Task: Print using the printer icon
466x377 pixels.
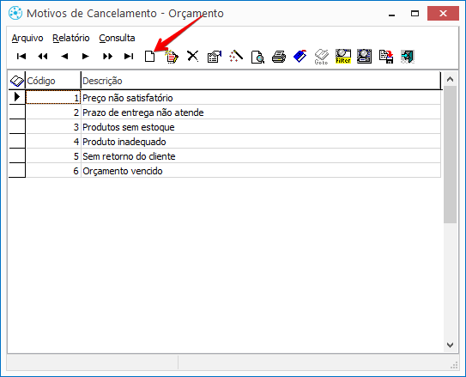Action: click(x=279, y=57)
